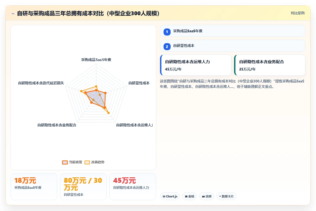Click the red 45万元 stat value
Viewport: 316px width, 211px height.
tap(125, 180)
